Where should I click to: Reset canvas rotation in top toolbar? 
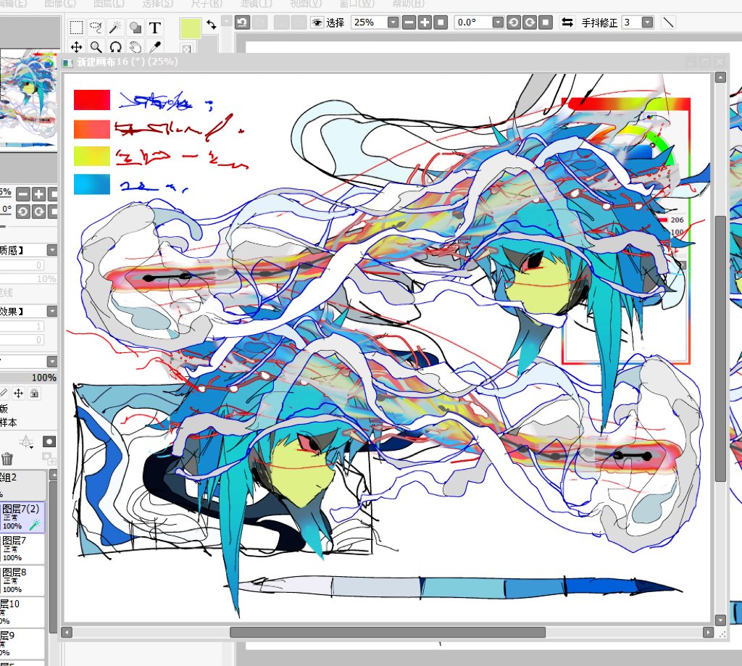(546, 22)
